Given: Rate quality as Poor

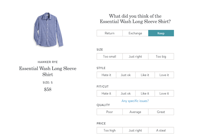Looking at the screenshot, I should (110, 112).
